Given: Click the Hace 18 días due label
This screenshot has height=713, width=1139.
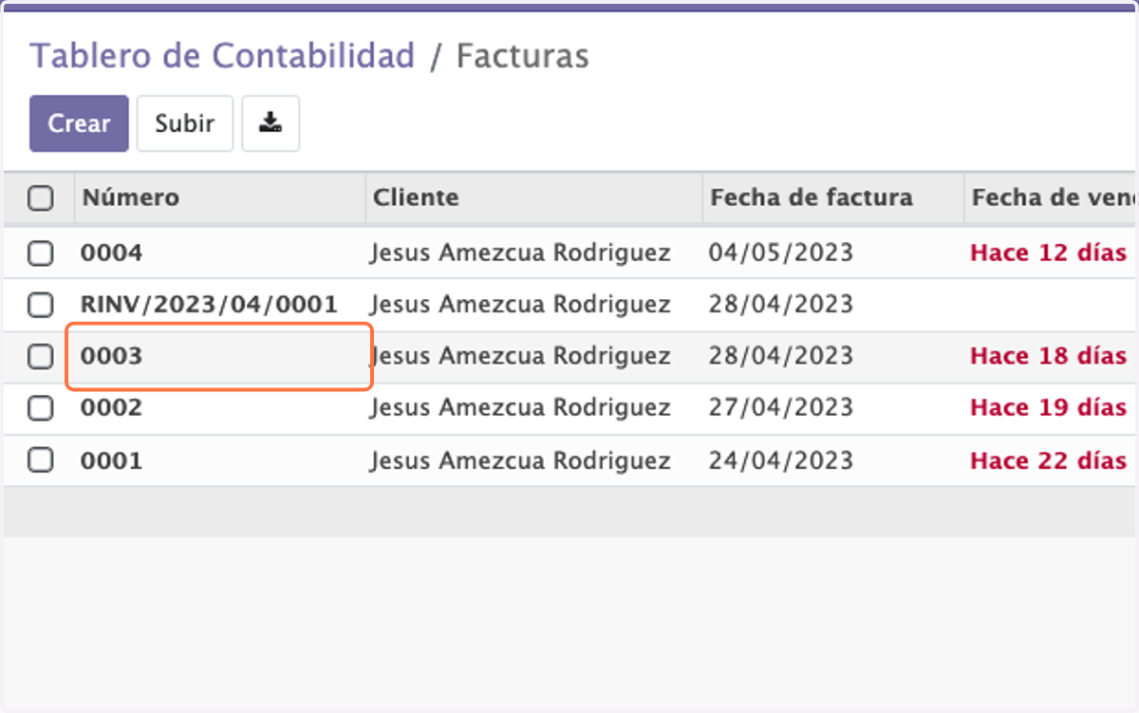Looking at the screenshot, I should pos(1048,357).
